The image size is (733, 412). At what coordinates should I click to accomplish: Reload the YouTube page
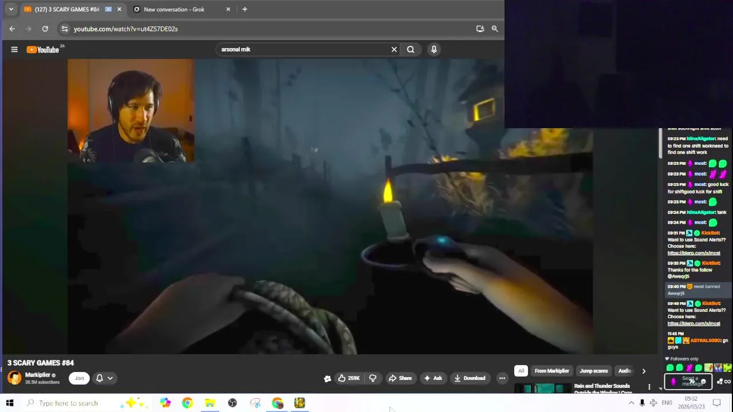click(45, 29)
